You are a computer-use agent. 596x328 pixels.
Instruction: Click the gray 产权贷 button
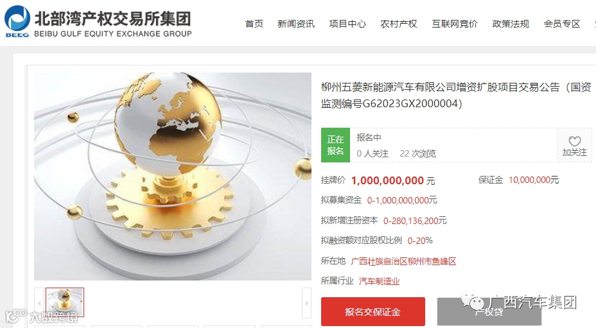(489, 312)
